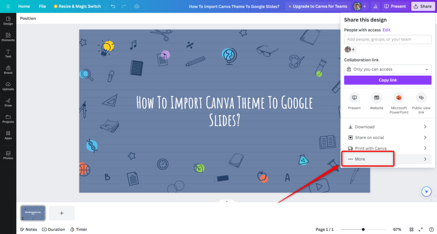The image size is (437, 234).
Task: Expand the collaboration link access dropdown
Action: point(387,69)
